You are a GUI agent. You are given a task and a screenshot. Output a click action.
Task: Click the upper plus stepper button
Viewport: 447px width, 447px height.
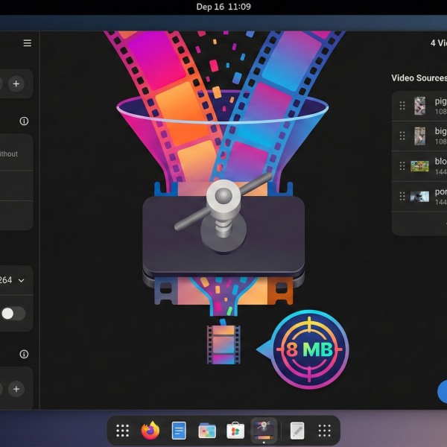(16, 83)
